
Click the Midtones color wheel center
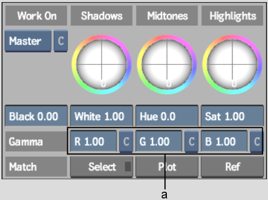[x=167, y=64]
